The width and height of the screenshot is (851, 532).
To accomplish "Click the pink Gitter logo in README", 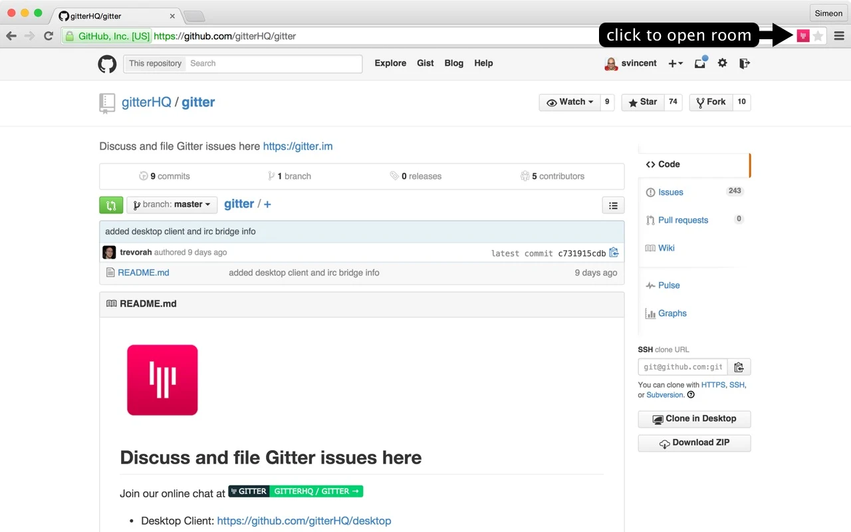I will tap(162, 380).
